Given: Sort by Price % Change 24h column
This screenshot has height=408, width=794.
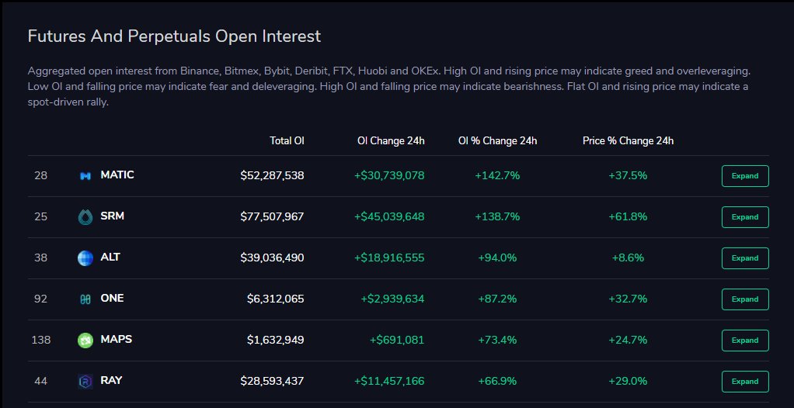Looking at the screenshot, I should [x=628, y=140].
